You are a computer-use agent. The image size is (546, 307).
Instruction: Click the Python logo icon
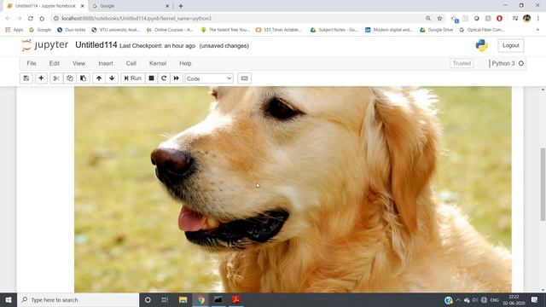pos(481,45)
